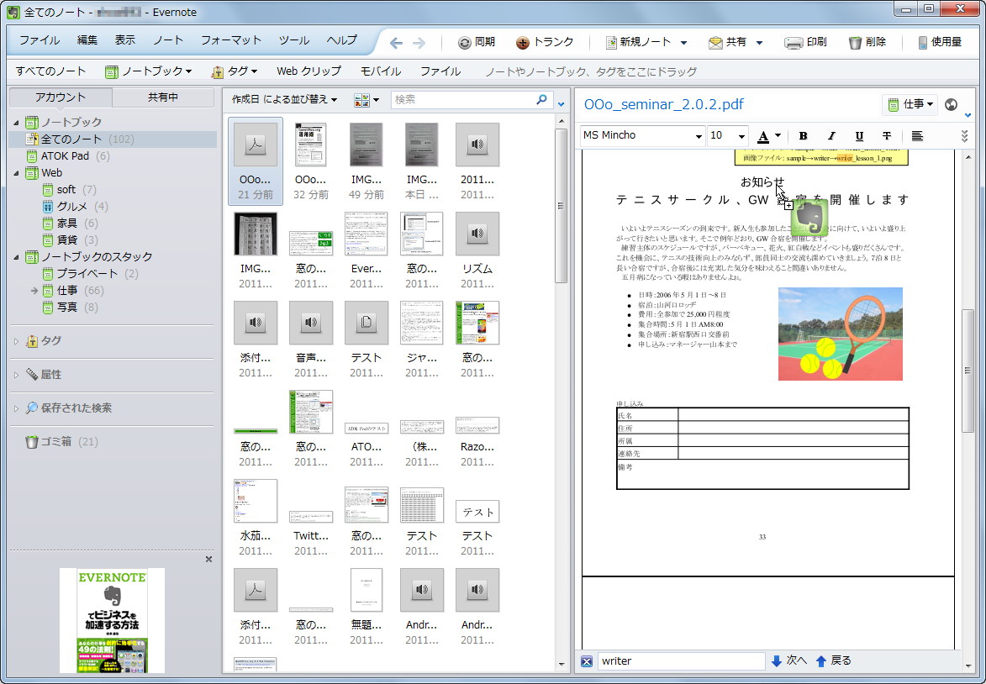
Task: Open the ノート menu
Action: coord(168,40)
